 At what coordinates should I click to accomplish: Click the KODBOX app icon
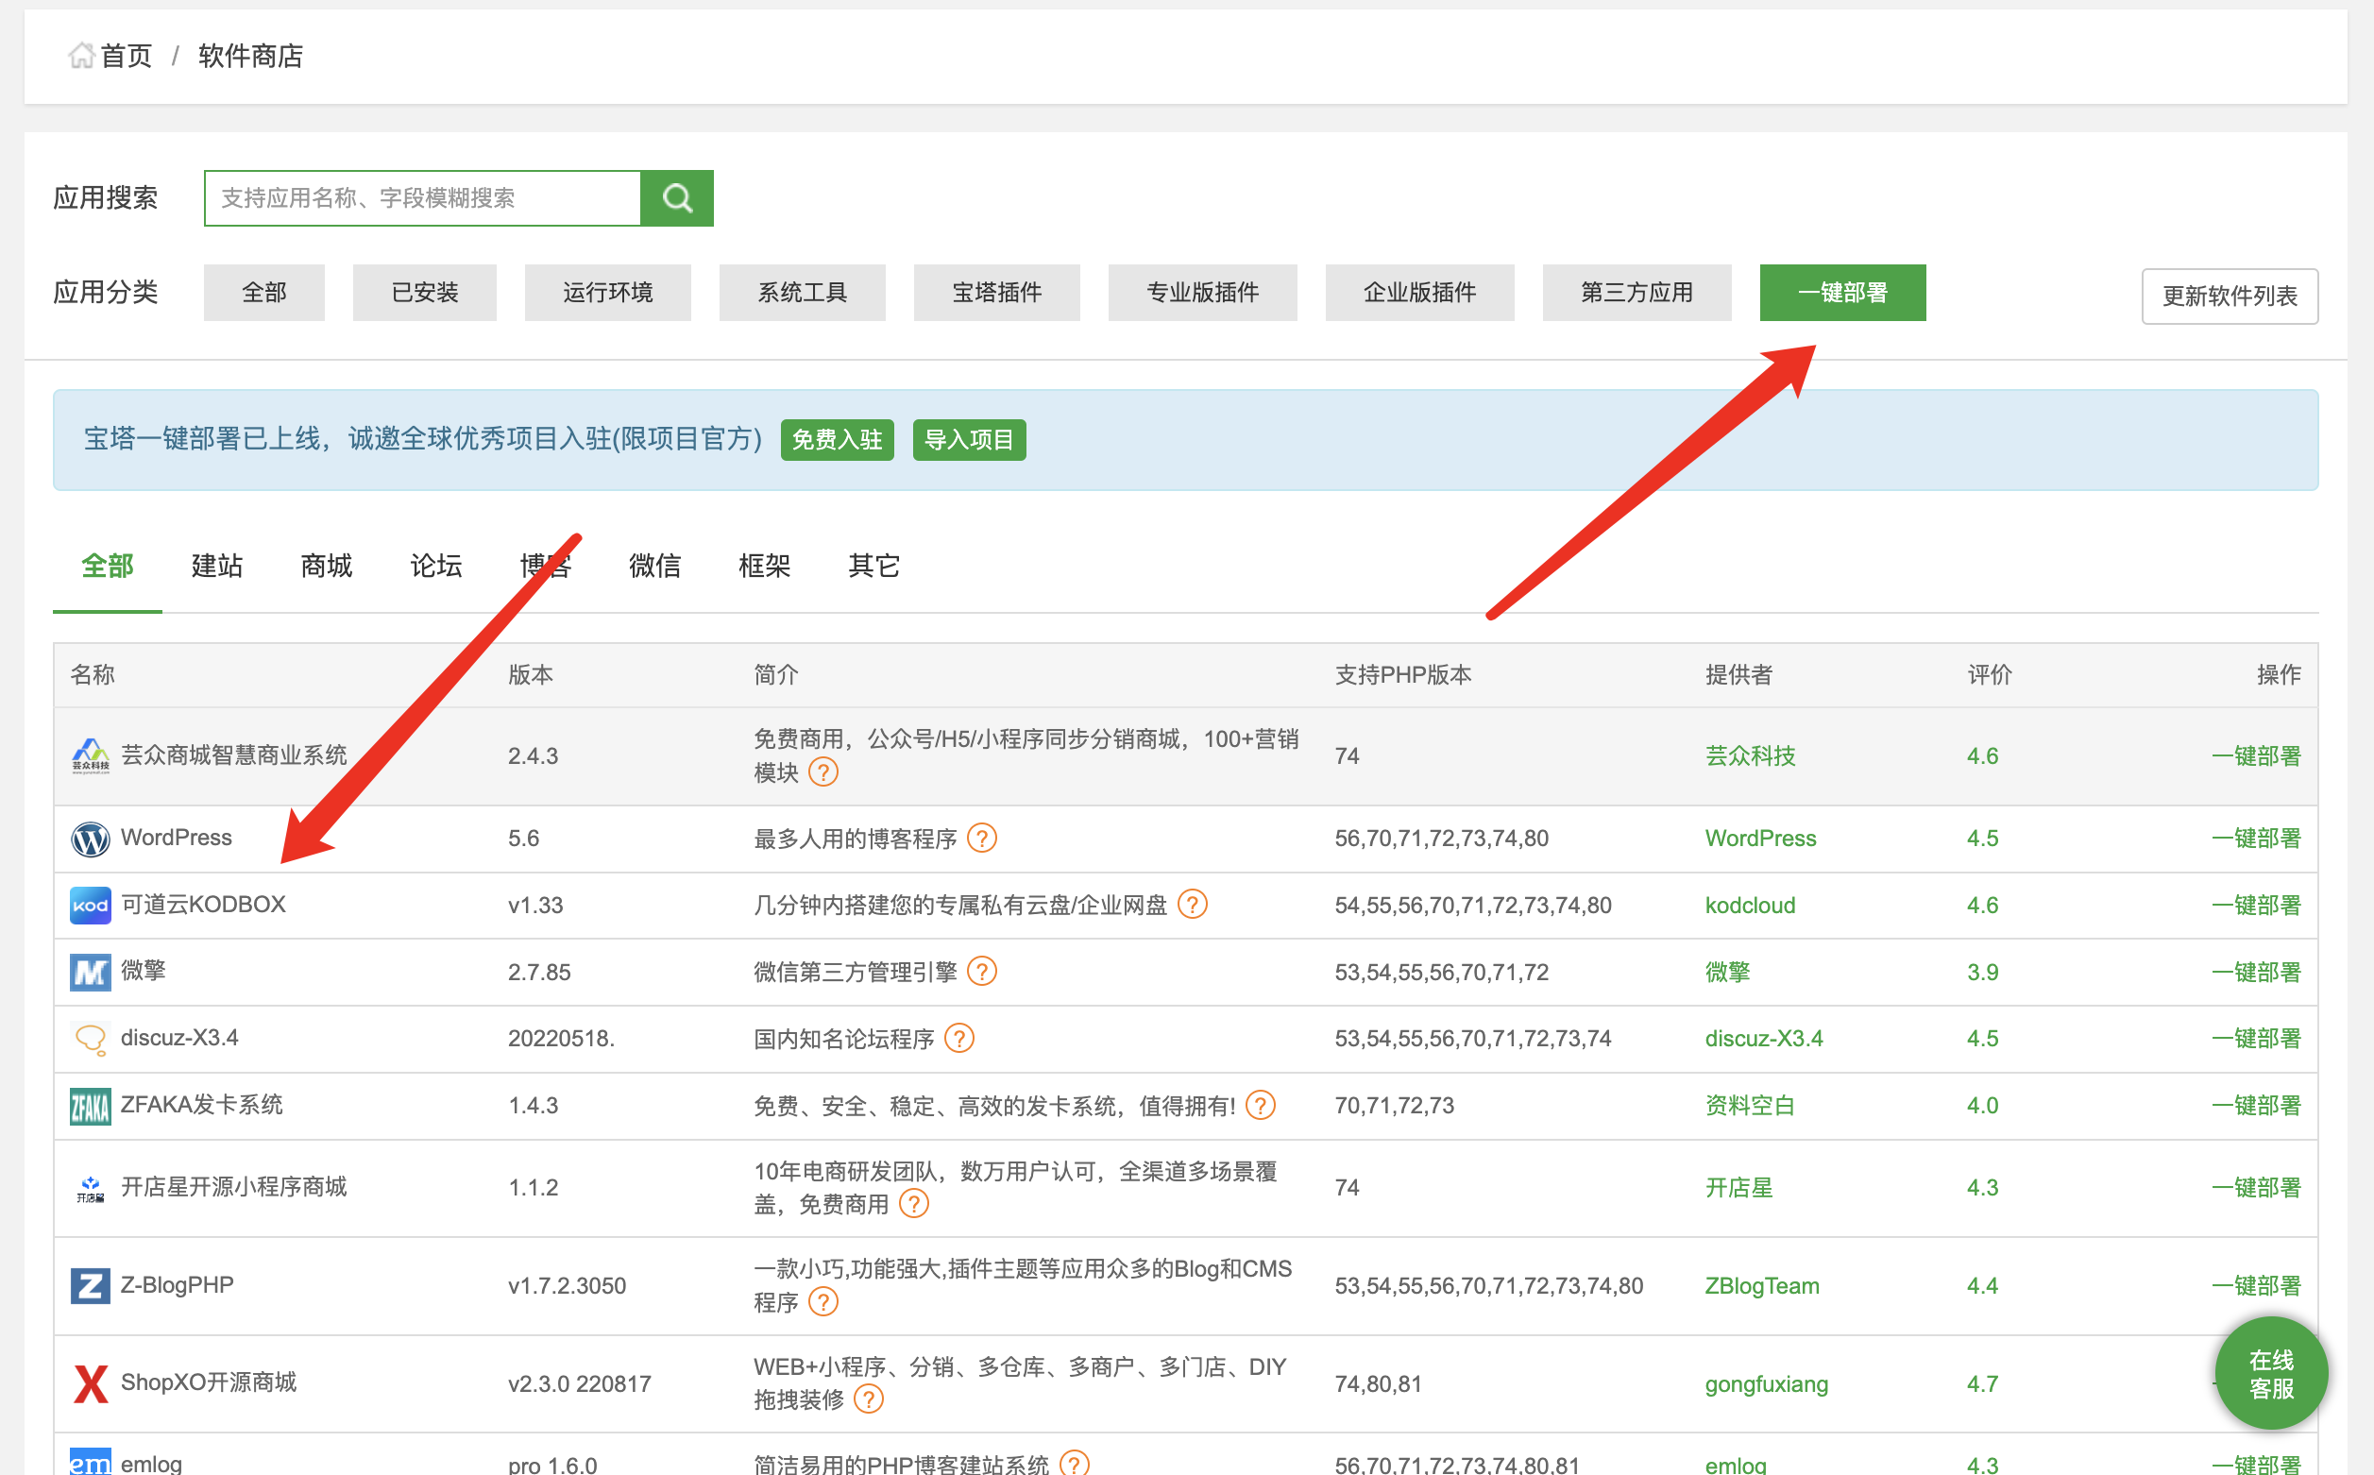click(x=90, y=906)
